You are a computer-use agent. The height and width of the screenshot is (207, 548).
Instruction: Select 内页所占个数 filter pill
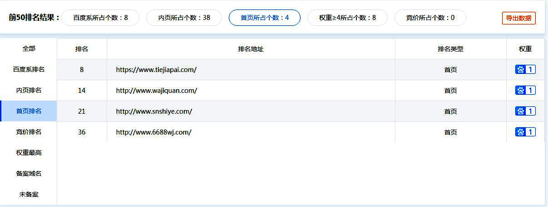pyautogui.click(x=184, y=18)
